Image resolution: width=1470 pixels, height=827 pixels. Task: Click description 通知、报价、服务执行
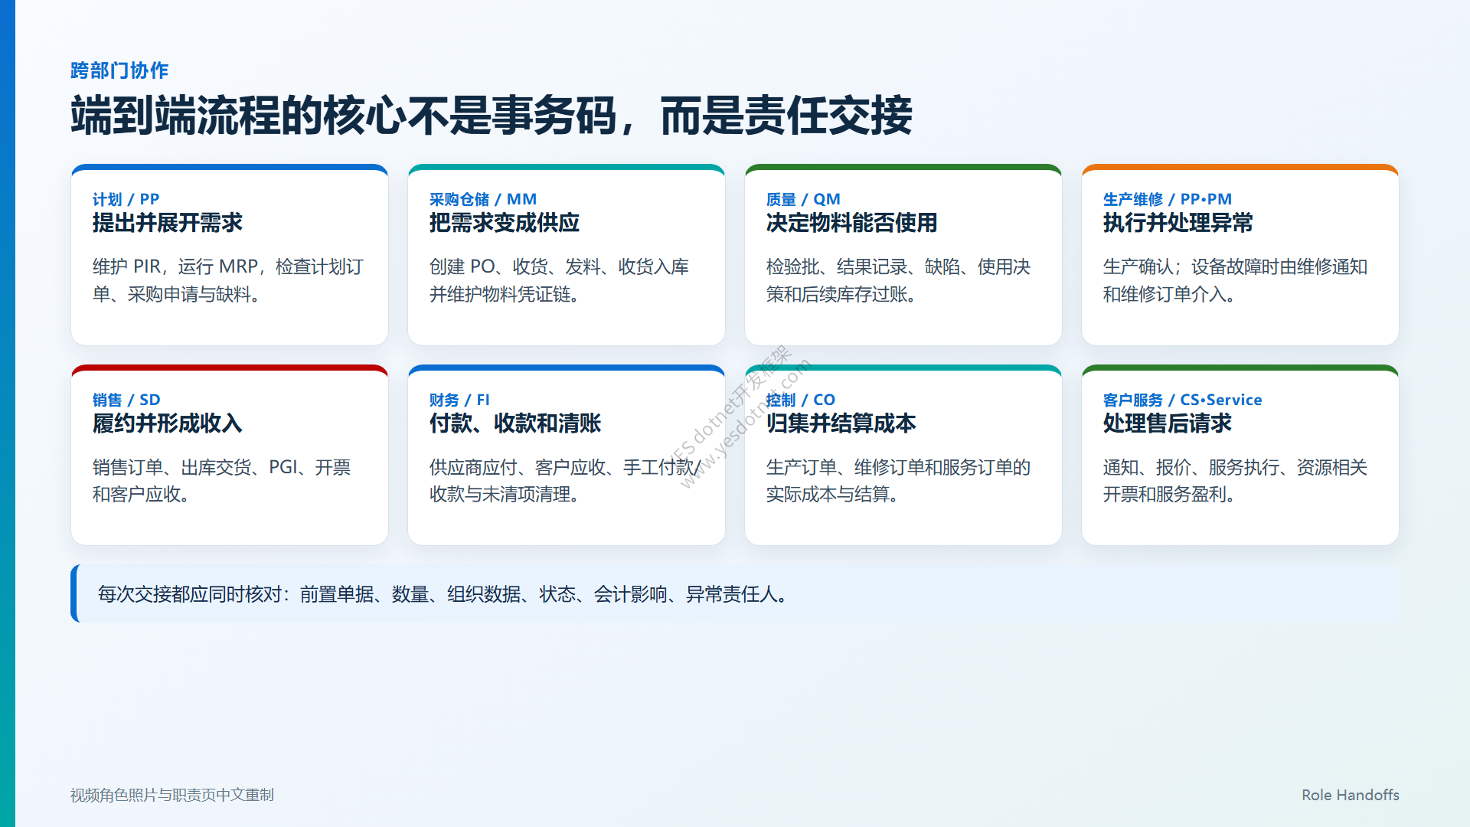click(1235, 481)
